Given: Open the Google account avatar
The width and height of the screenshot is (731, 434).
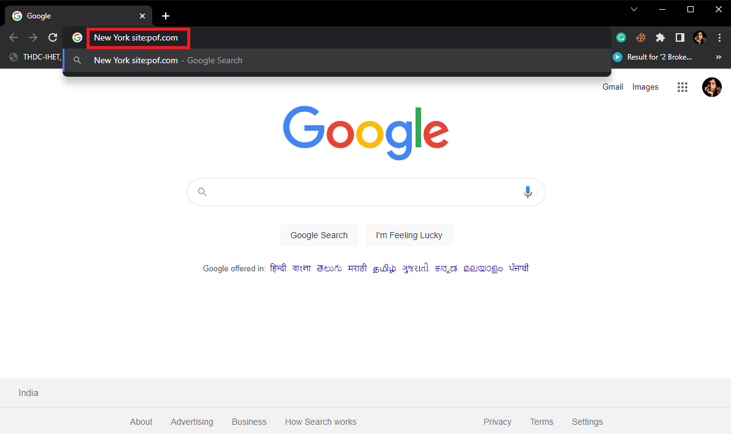Looking at the screenshot, I should [712, 87].
